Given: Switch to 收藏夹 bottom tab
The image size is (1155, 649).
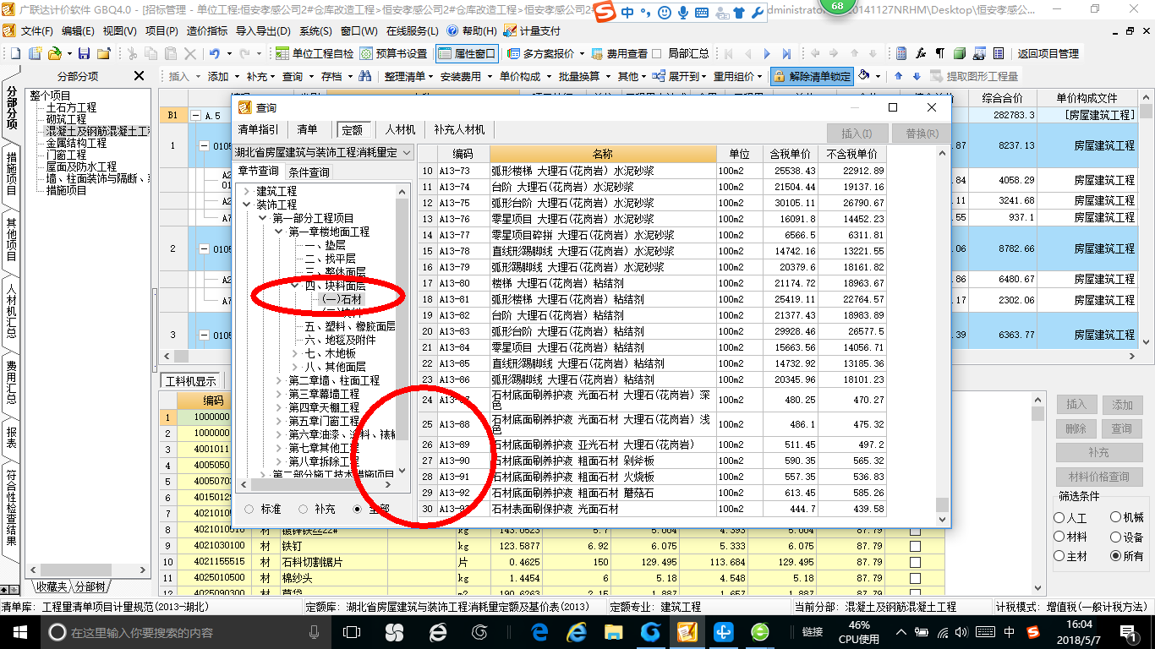Looking at the screenshot, I should (x=50, y=586).
